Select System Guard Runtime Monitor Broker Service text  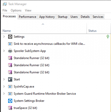pos(45,94)
